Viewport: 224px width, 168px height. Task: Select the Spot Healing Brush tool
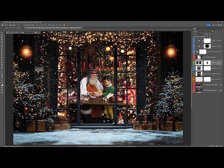(x=2, y=46)
